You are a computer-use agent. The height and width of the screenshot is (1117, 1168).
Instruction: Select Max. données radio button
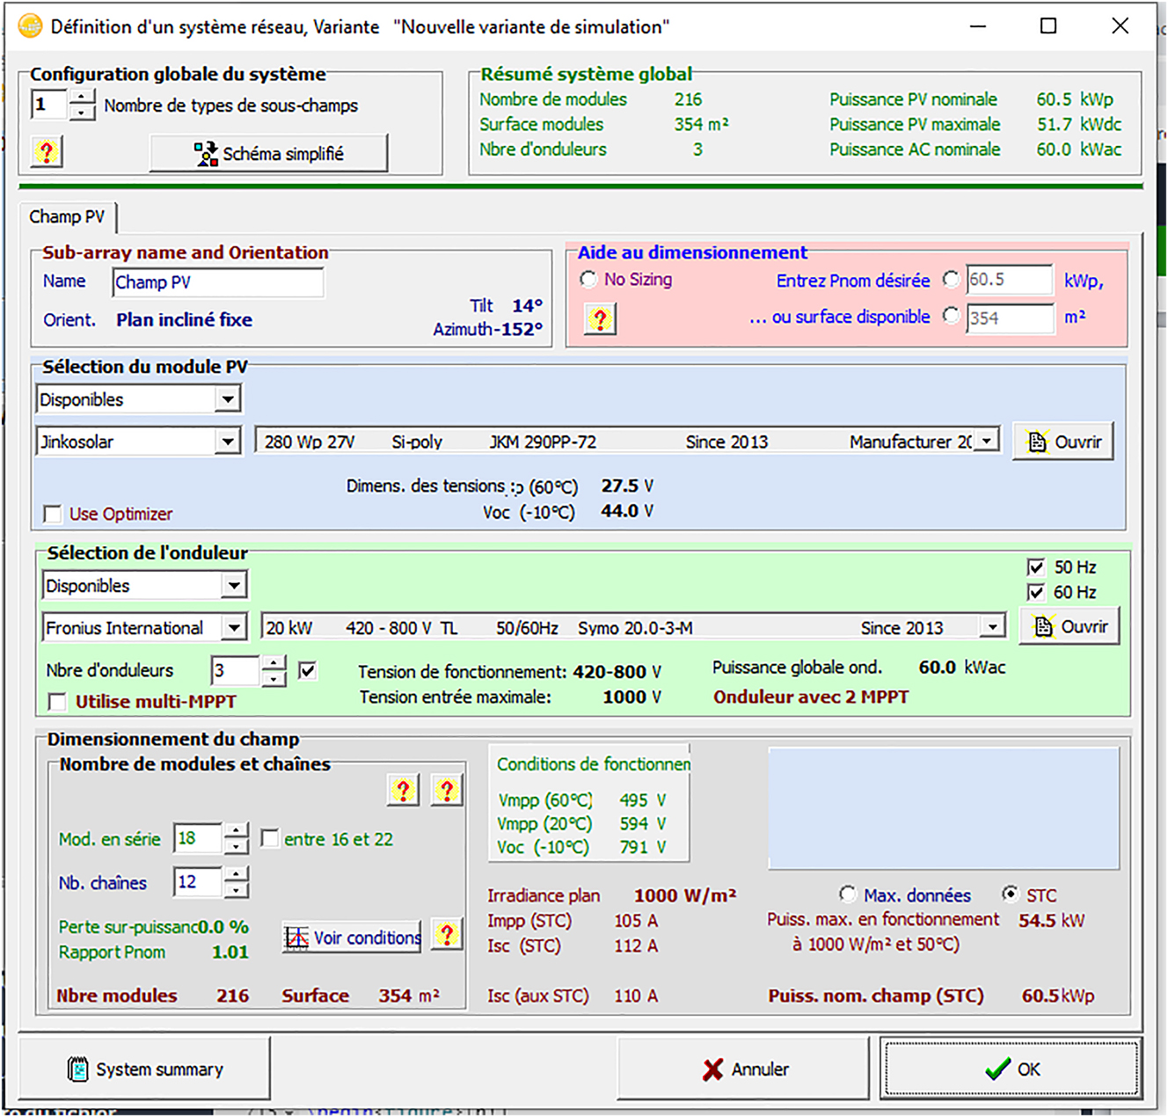click(x=847, y=894)
